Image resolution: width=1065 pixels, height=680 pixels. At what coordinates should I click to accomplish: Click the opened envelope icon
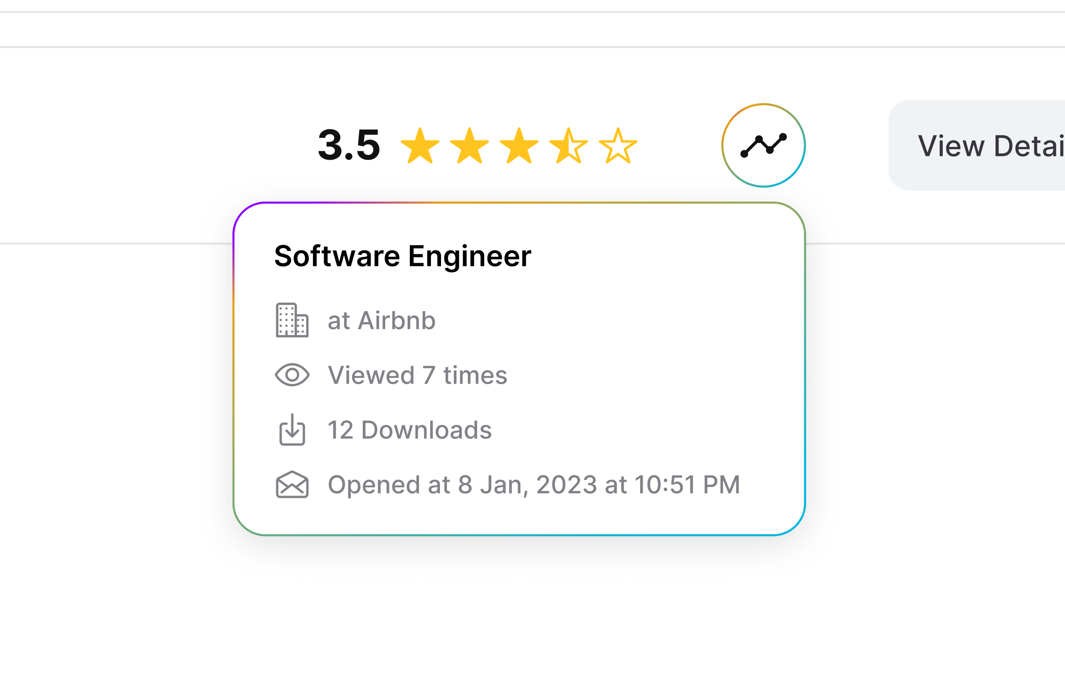(x=292, y=485)
